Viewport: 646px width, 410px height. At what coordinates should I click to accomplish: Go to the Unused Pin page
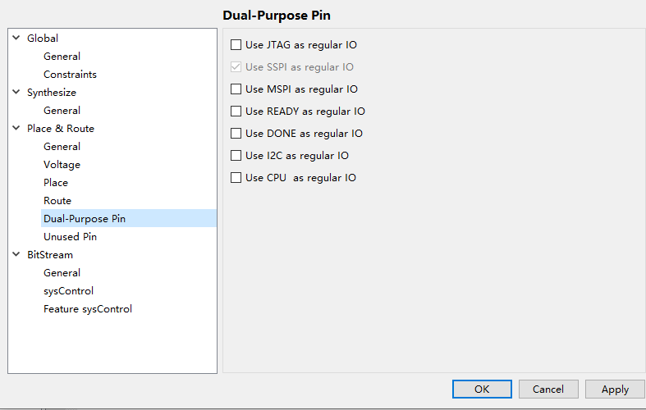pyautogui.click(x=70, y=237)
